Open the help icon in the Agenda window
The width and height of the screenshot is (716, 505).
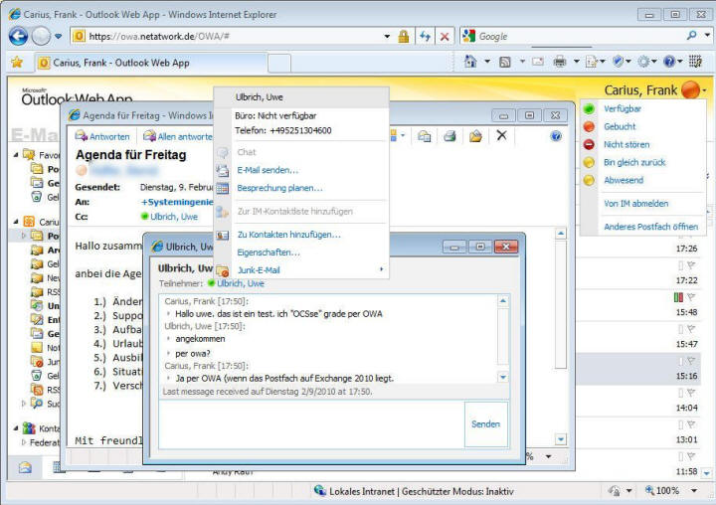[x=556, y=136]
